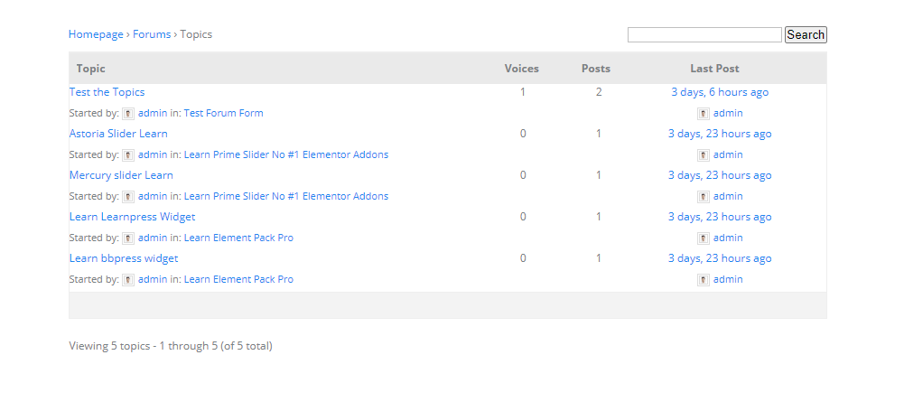904x411 pixels.
Task: Click admin avatar under Learn Learnpress Widget starter
Action: coord(128,238)
